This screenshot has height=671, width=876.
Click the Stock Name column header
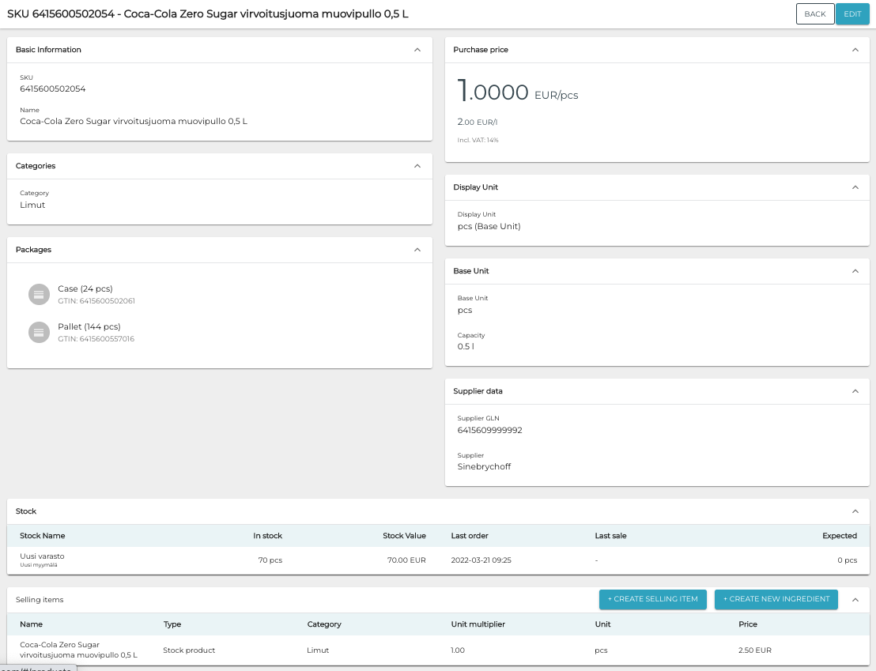coord(43,536)
